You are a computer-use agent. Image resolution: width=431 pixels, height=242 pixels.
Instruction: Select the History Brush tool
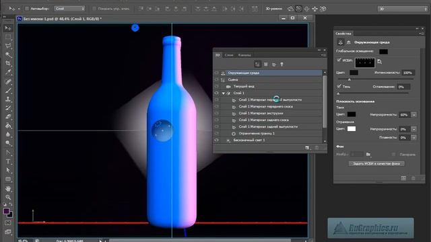tap(8, 108)
